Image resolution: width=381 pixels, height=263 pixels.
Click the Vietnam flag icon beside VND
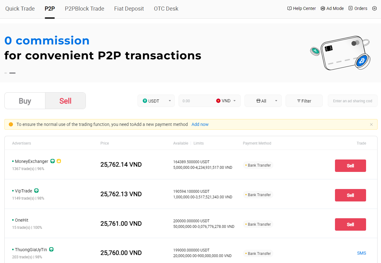(x=218, y=101)
